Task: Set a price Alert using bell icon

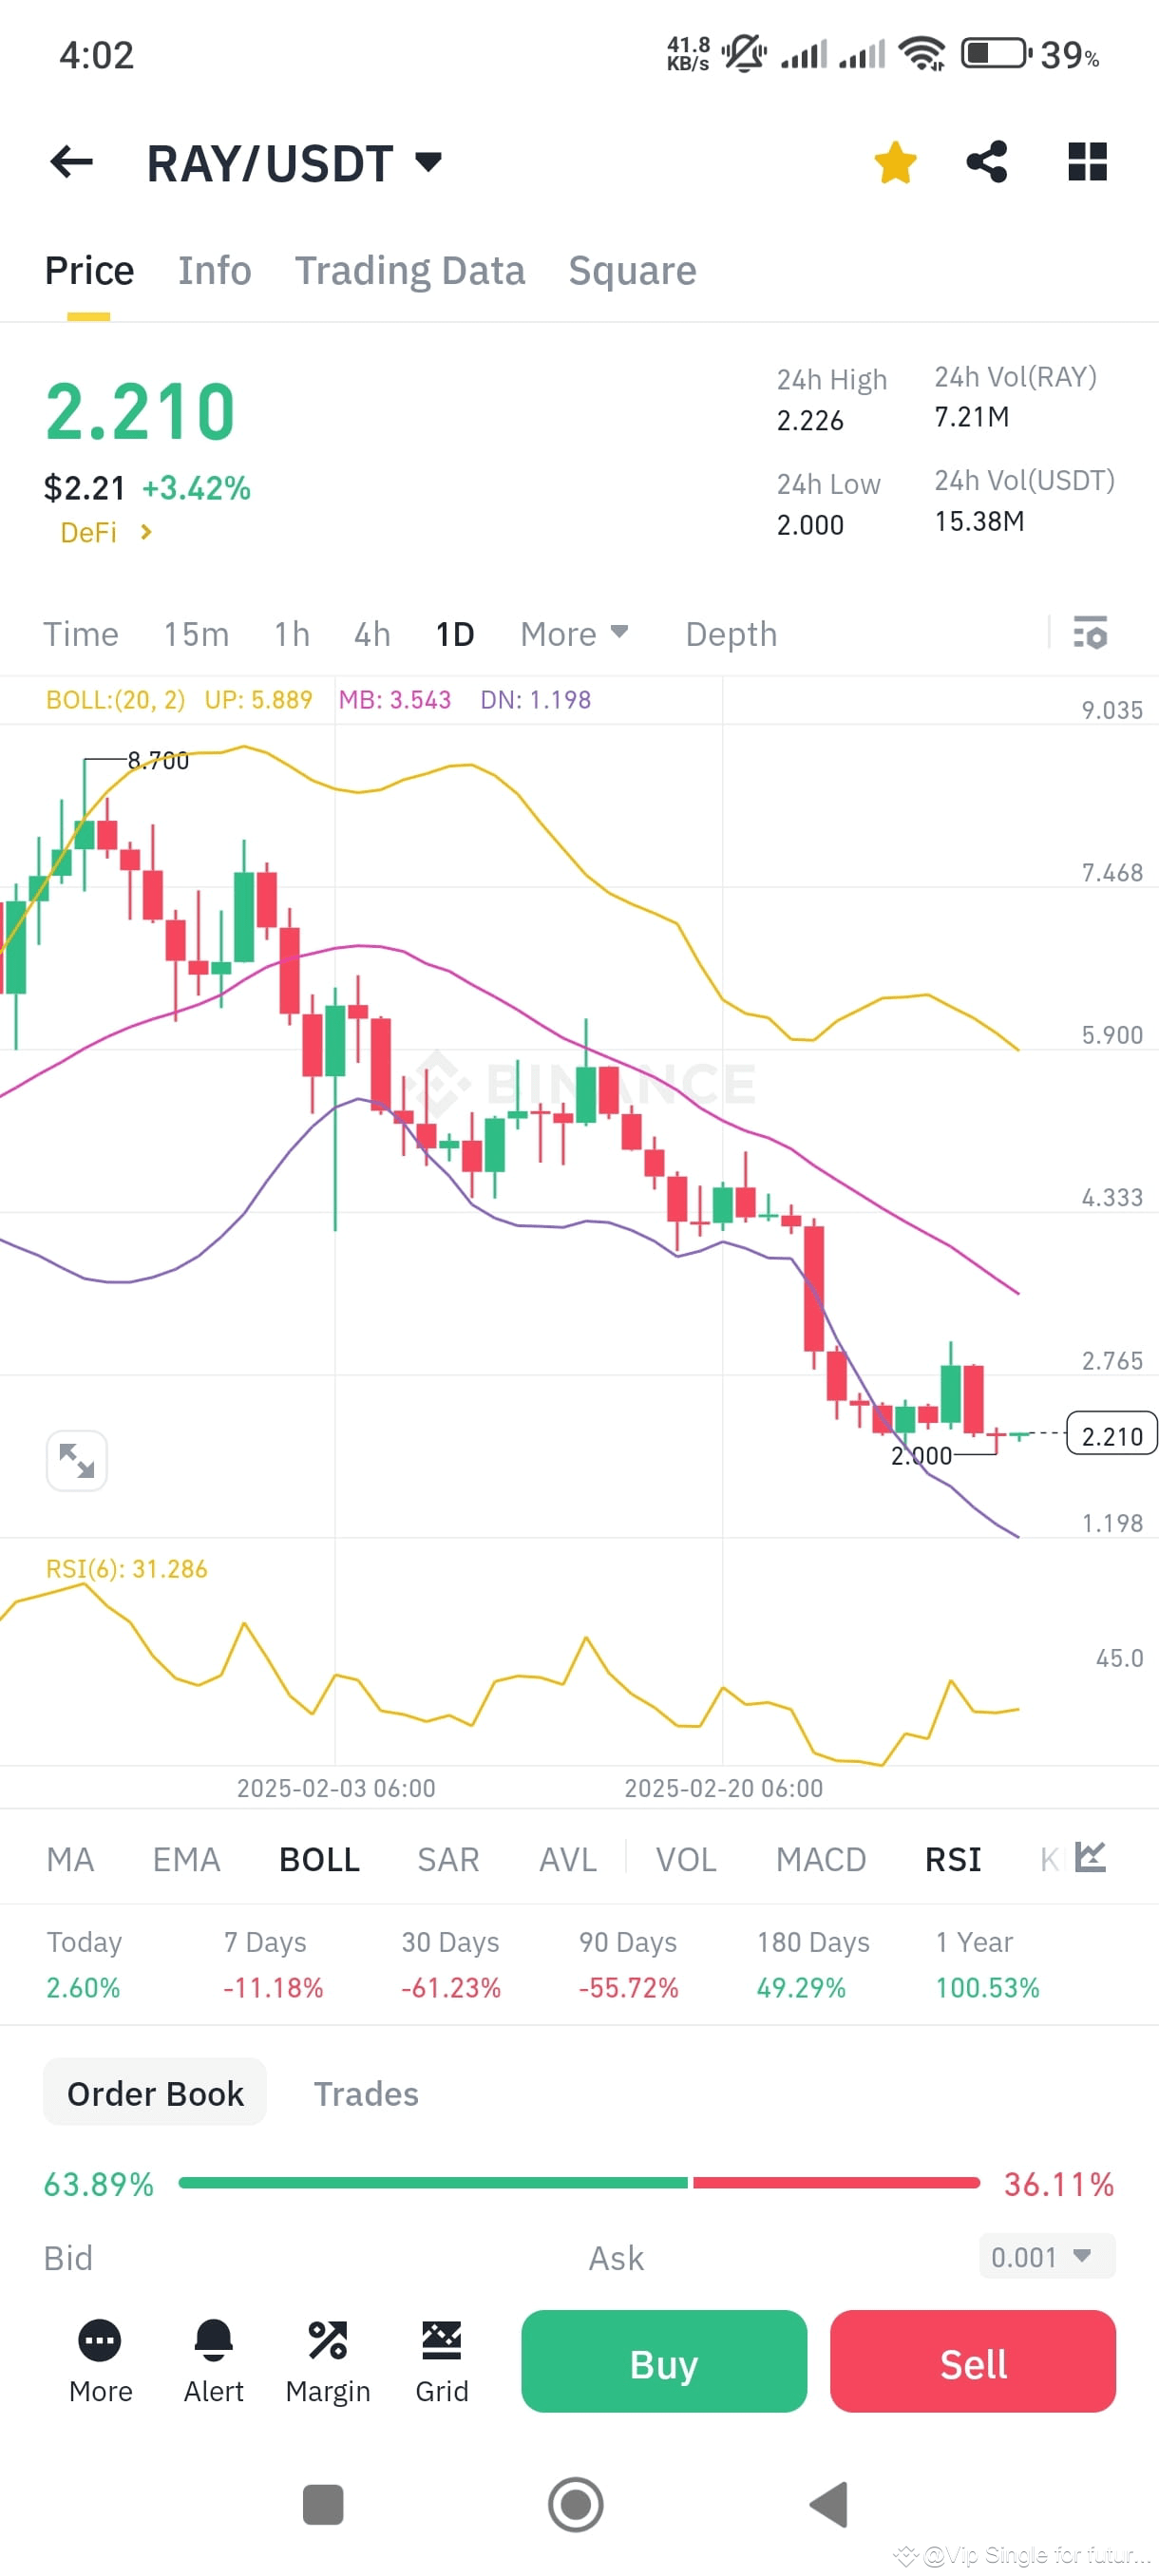Action: [213, 2340]
